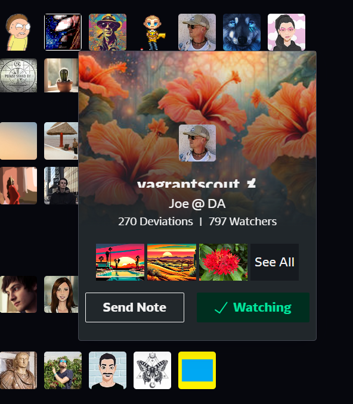Select the psychedelic hat man avatar
This screenshot has width=353, height=404.
point(107,32)
